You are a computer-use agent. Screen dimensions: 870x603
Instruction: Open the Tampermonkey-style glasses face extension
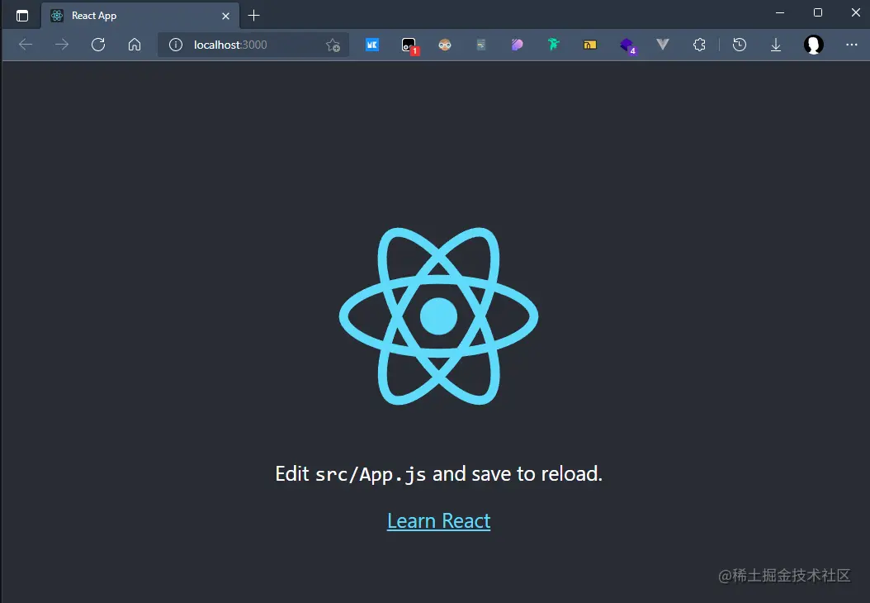445,45
